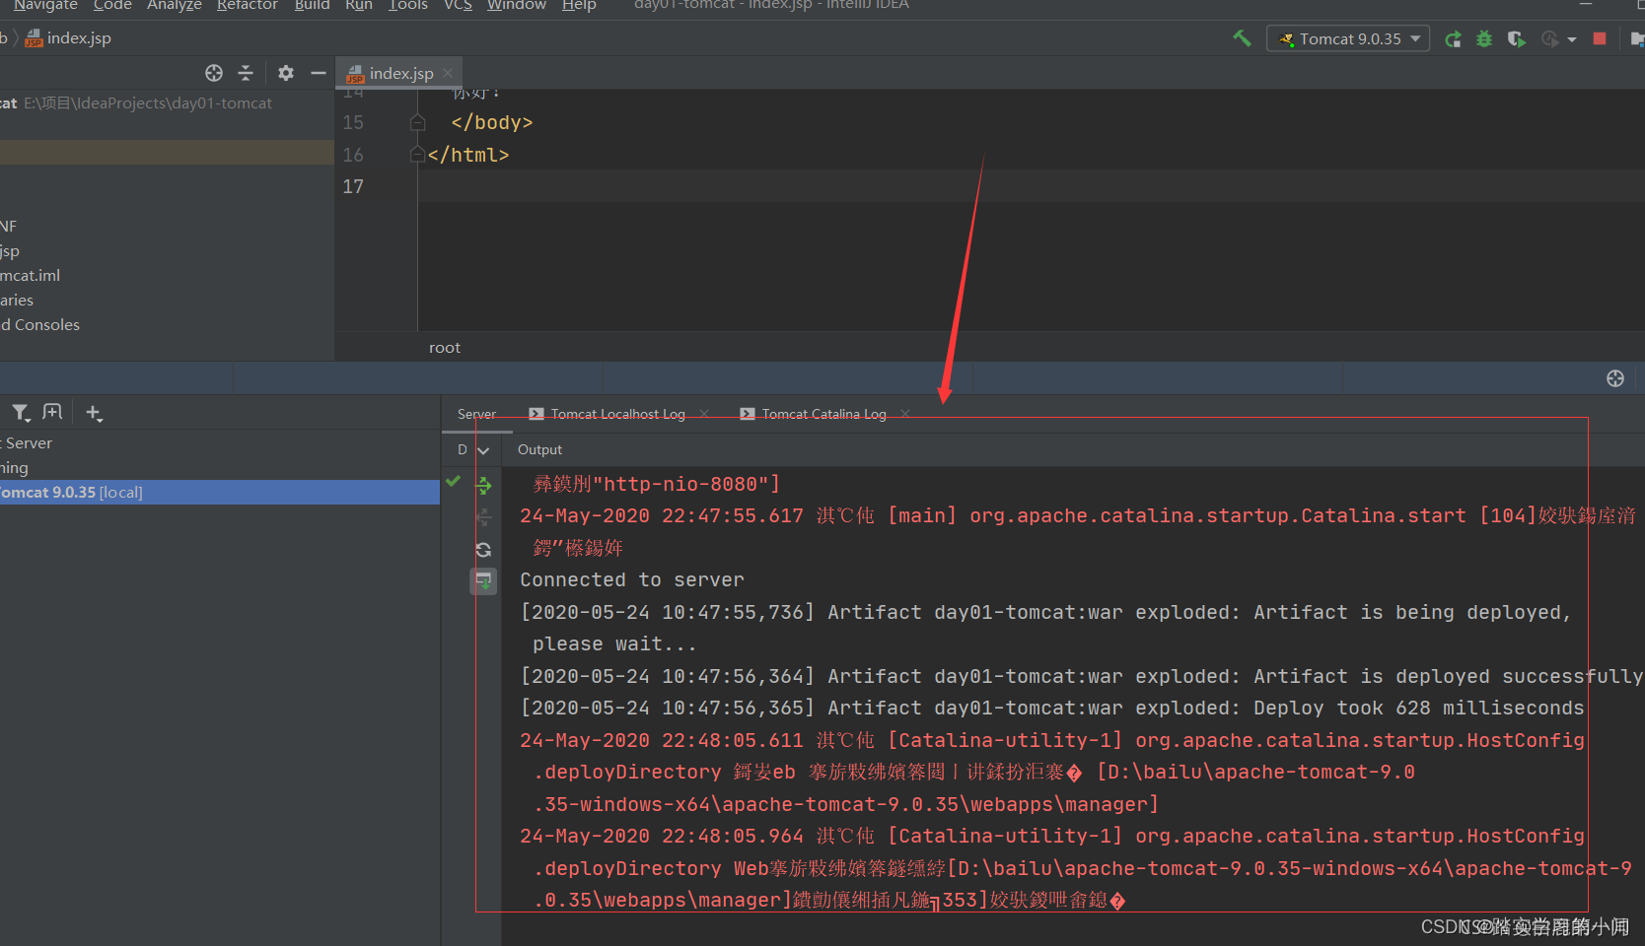Select the Server tab in Services output
This screenshot has width=1645, height=946.
[477, 414]
